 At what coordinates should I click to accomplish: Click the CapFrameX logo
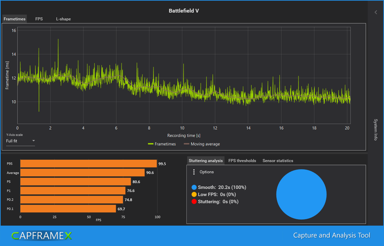(x=41, y=235)
